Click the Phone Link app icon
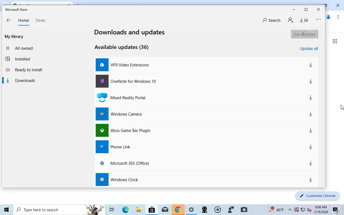The height and width of the screenshot is (215, 344). [x=102, y=147]
